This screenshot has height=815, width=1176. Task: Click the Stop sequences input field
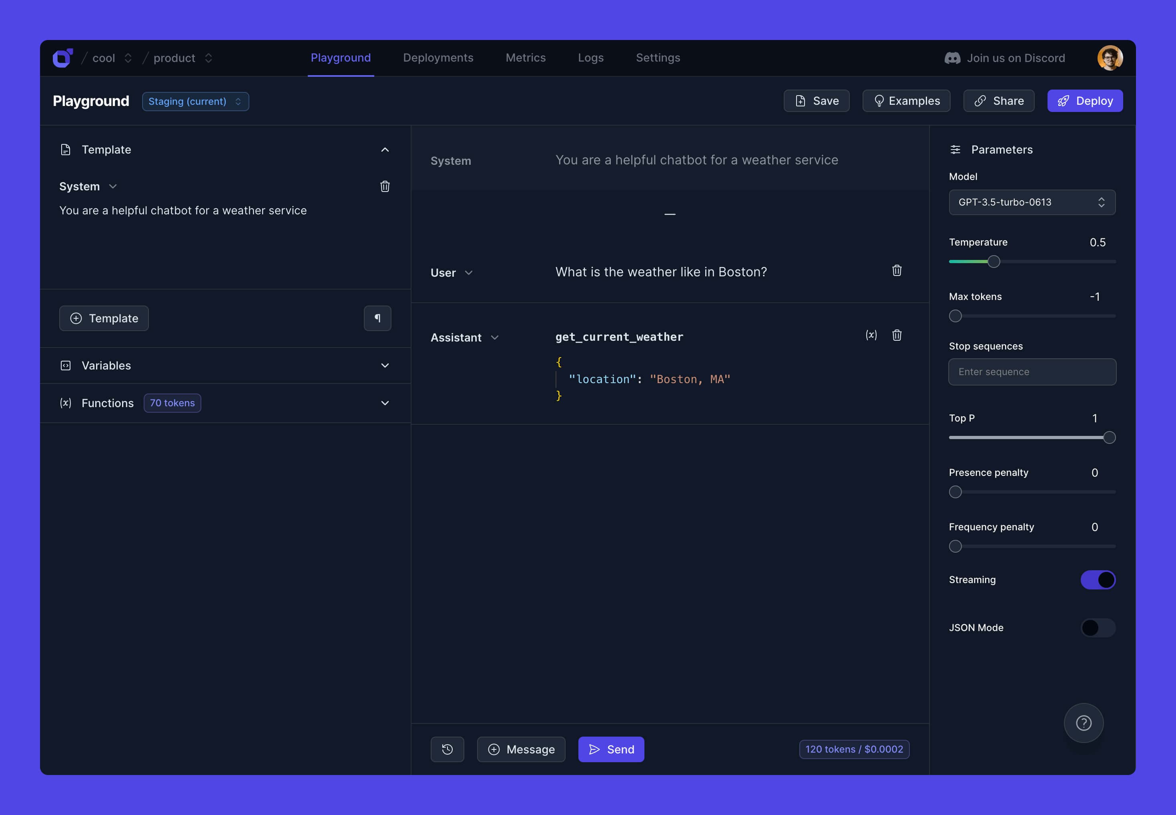coord(1032,372)
